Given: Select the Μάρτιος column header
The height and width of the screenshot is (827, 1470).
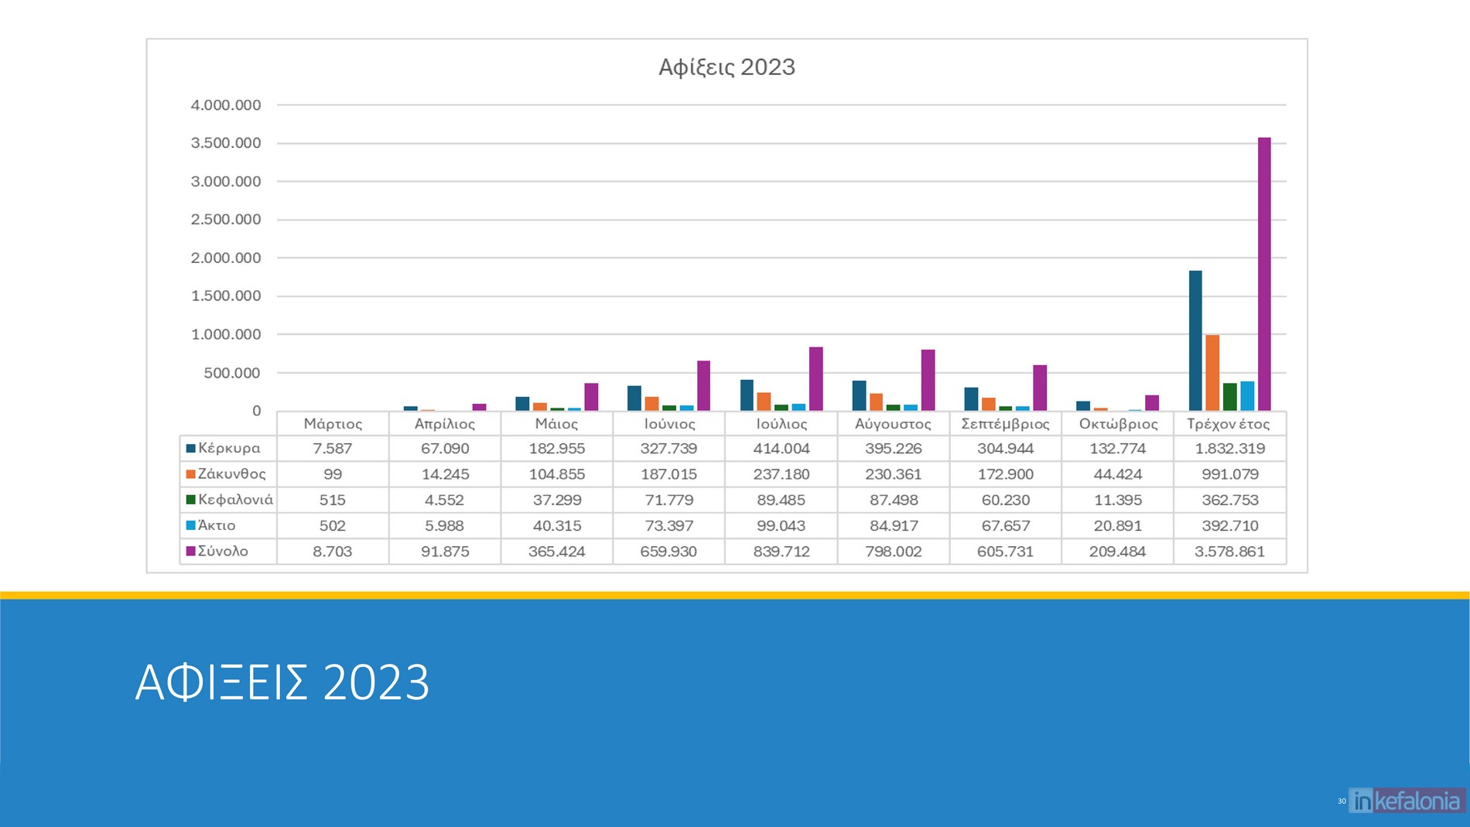Looking at the screenshot, I should click(333, 424).
